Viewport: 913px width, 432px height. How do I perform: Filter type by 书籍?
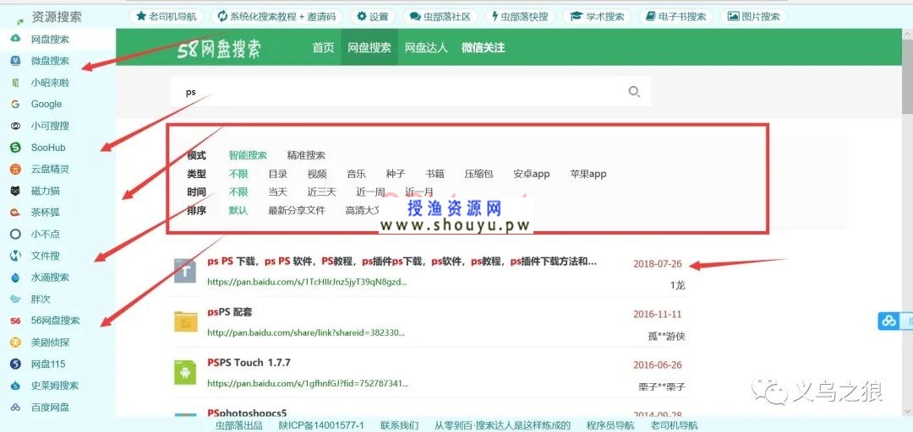(435, 174)
